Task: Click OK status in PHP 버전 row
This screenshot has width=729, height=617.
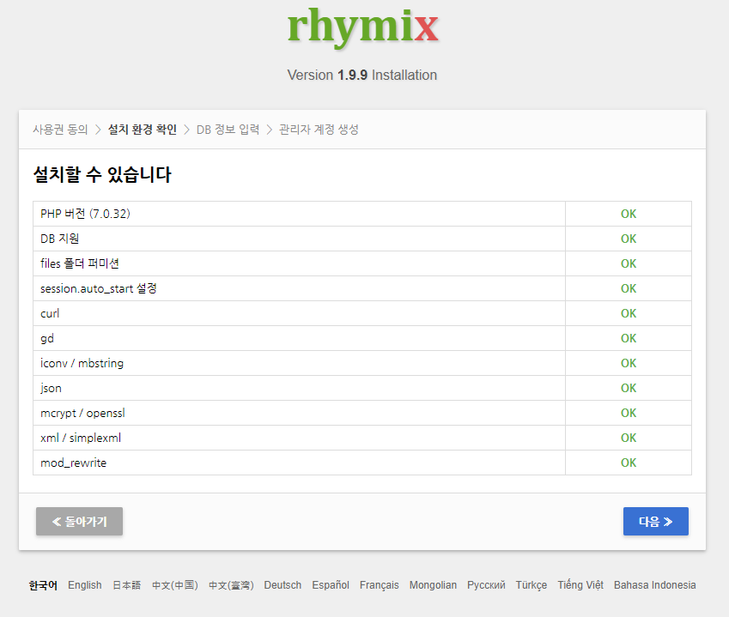Action: (629, 214)
